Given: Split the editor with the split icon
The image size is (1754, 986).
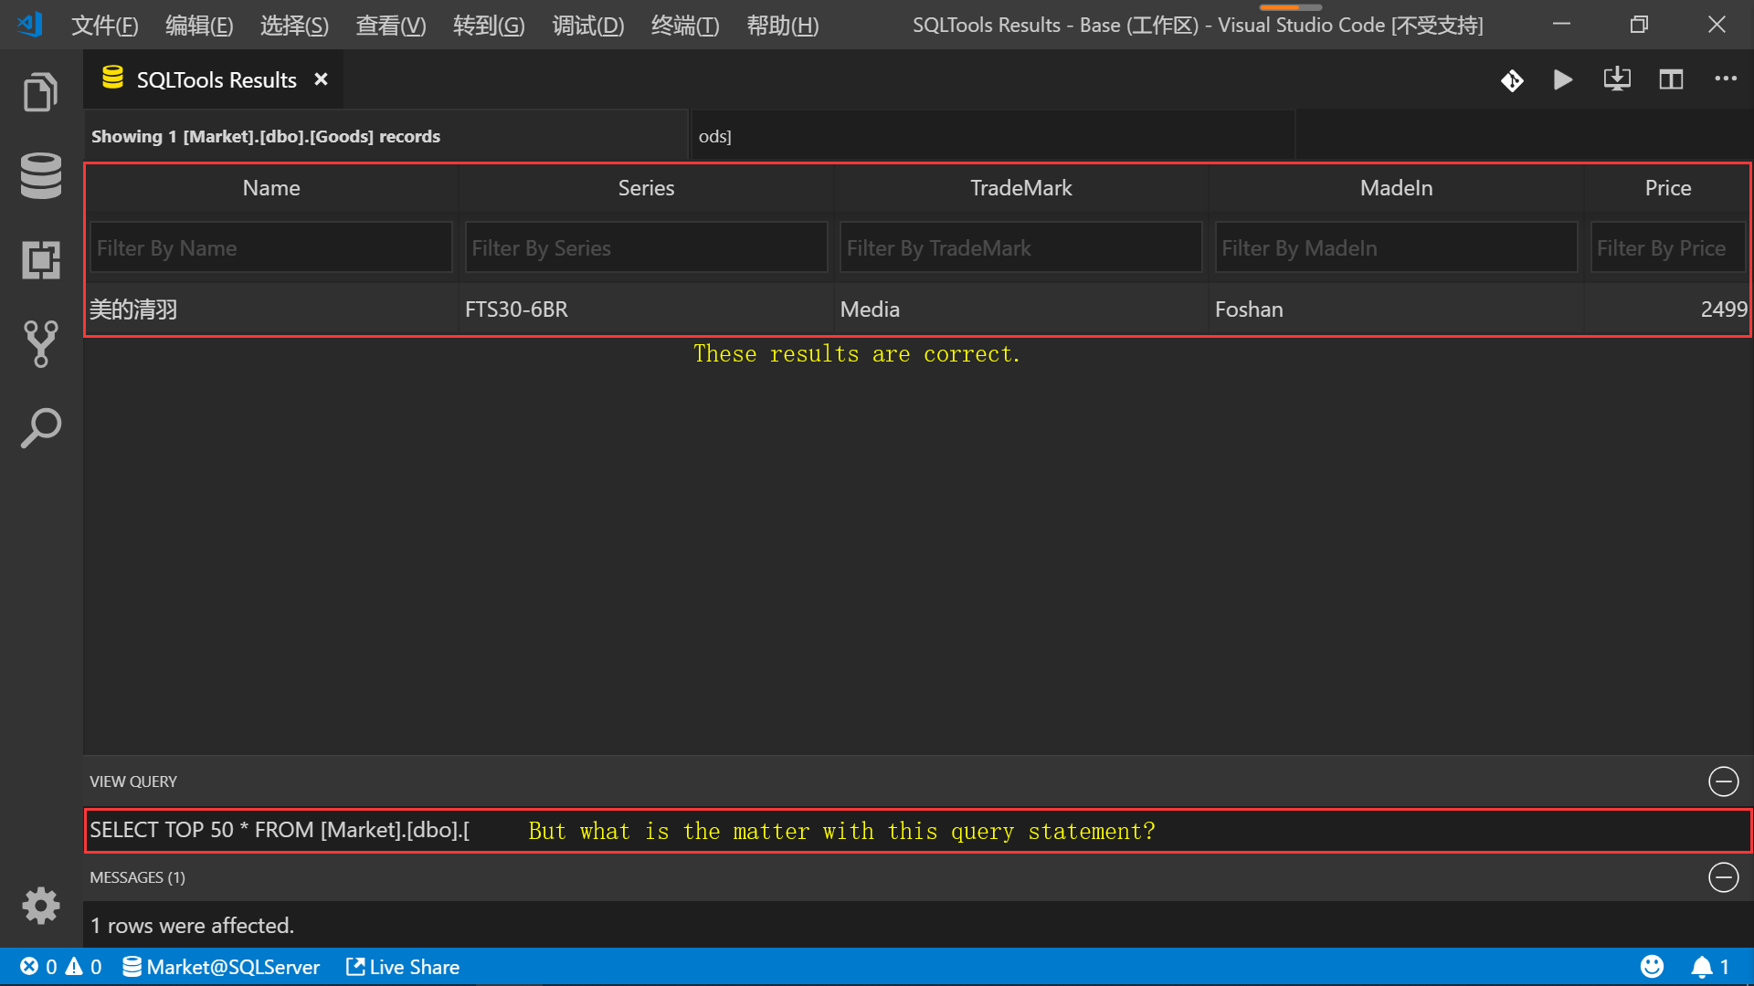Looking at the screenshot, I should 1671,79.
